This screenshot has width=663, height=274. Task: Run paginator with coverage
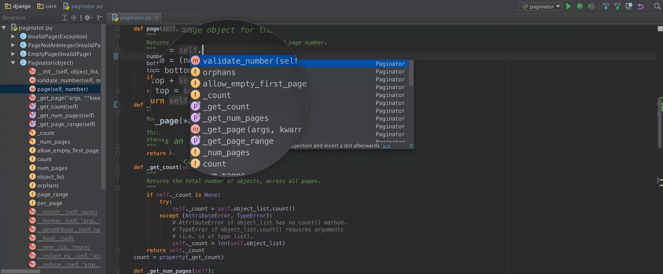(591, 6)
